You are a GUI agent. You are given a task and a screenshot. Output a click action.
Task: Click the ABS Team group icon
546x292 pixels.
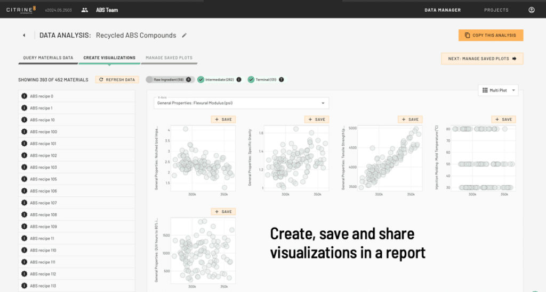(x=85, y=10)
